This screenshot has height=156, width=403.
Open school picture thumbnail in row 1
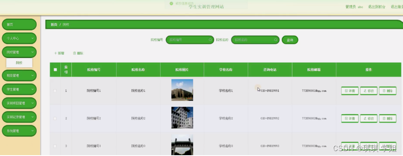tap(182, 90)
